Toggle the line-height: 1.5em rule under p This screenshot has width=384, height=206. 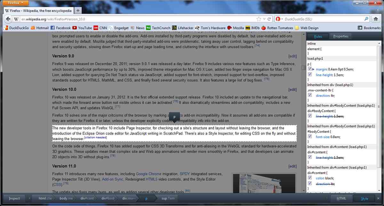tap(309, 74)
